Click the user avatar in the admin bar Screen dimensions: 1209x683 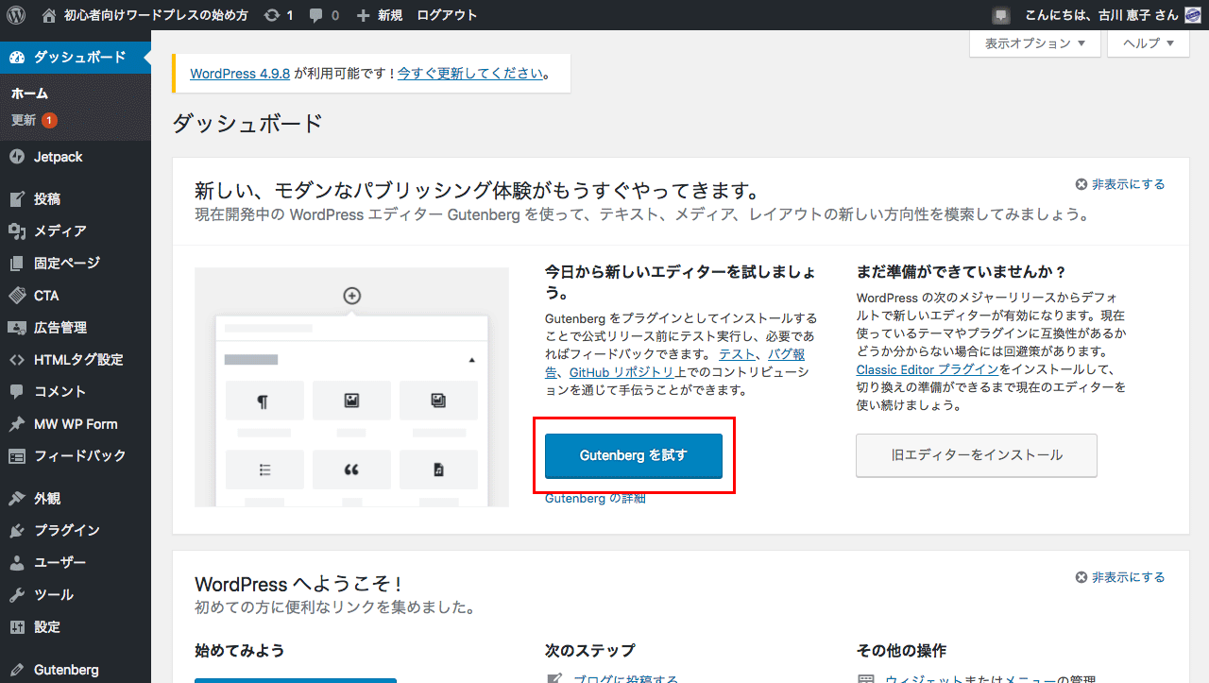click(x=1193, y=15)
